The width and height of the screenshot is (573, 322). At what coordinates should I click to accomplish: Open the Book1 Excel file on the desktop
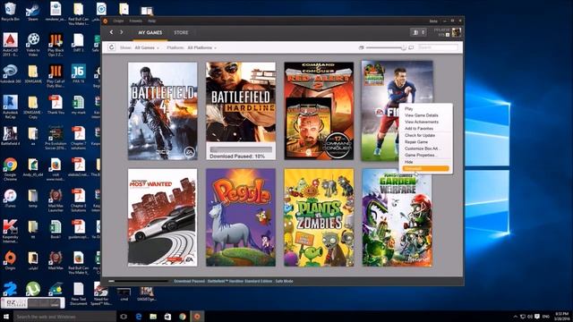click(x=56, y=229)
